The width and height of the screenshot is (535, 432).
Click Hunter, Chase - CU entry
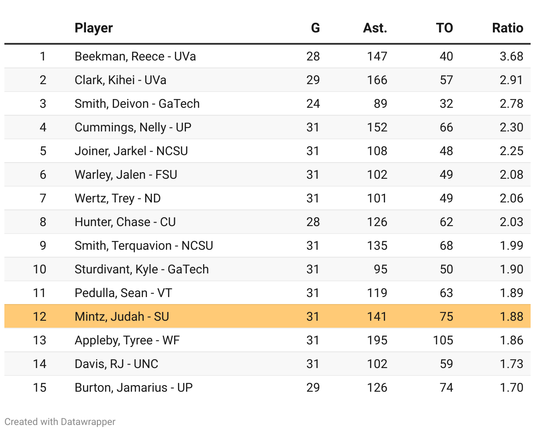coord(125,222)
